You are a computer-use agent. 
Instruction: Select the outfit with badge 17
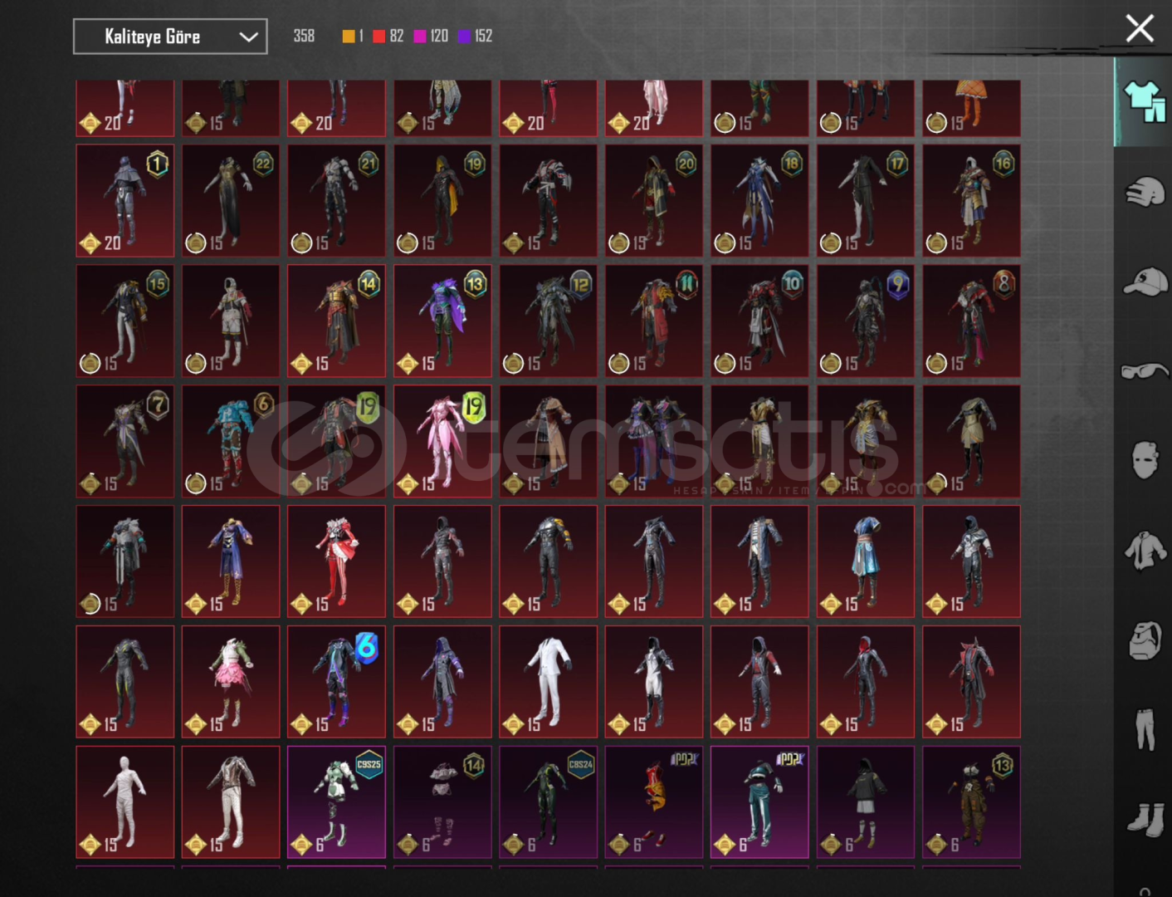pos(866,200)
